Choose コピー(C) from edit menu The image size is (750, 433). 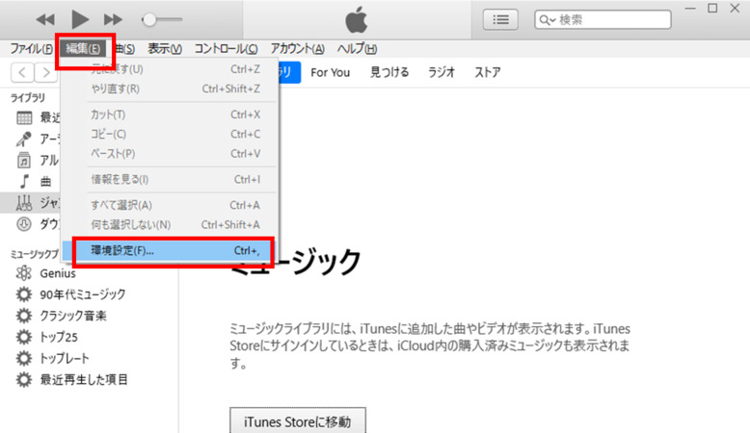point(170,134)
